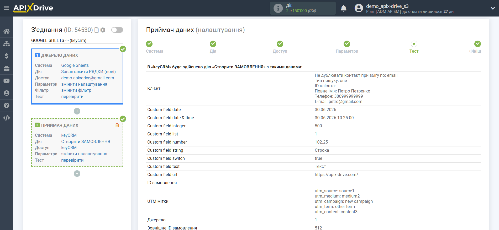Open the Завантажити РЯДКИ (нові) action link
The image size is (499, 230).
[x=88, y=72]
